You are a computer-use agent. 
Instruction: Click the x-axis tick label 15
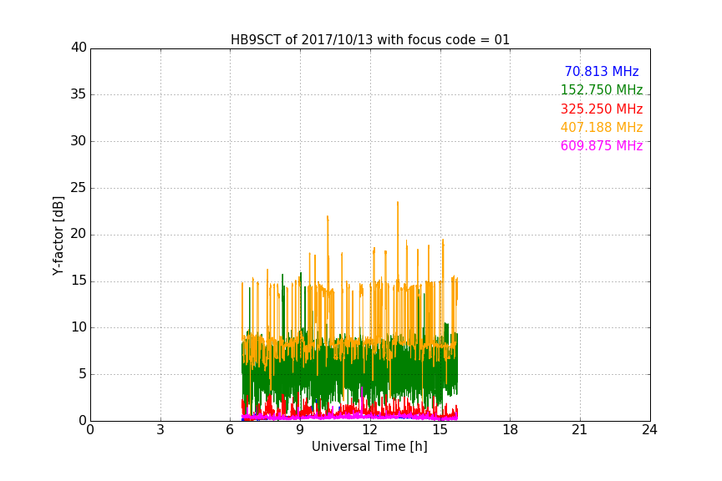[x=440, y=430]
